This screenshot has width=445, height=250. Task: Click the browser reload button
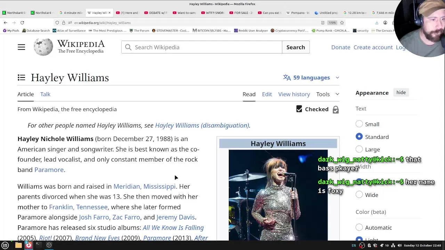22,23
